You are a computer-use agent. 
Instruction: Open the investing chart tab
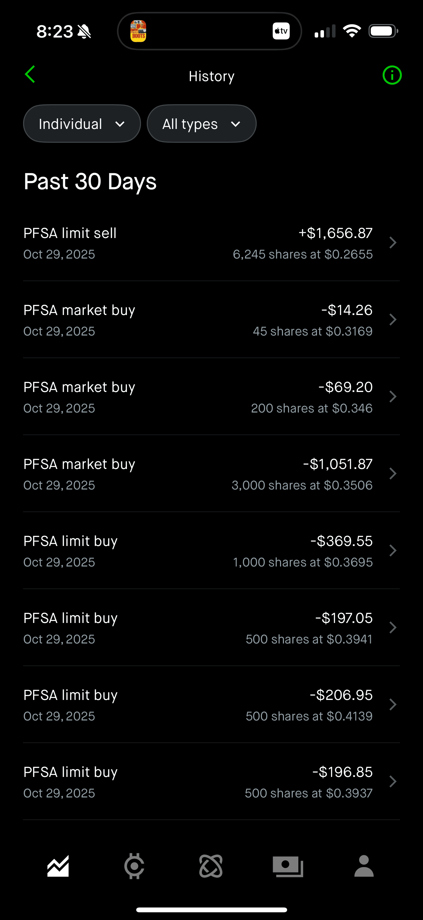click(x=58, y=866)
